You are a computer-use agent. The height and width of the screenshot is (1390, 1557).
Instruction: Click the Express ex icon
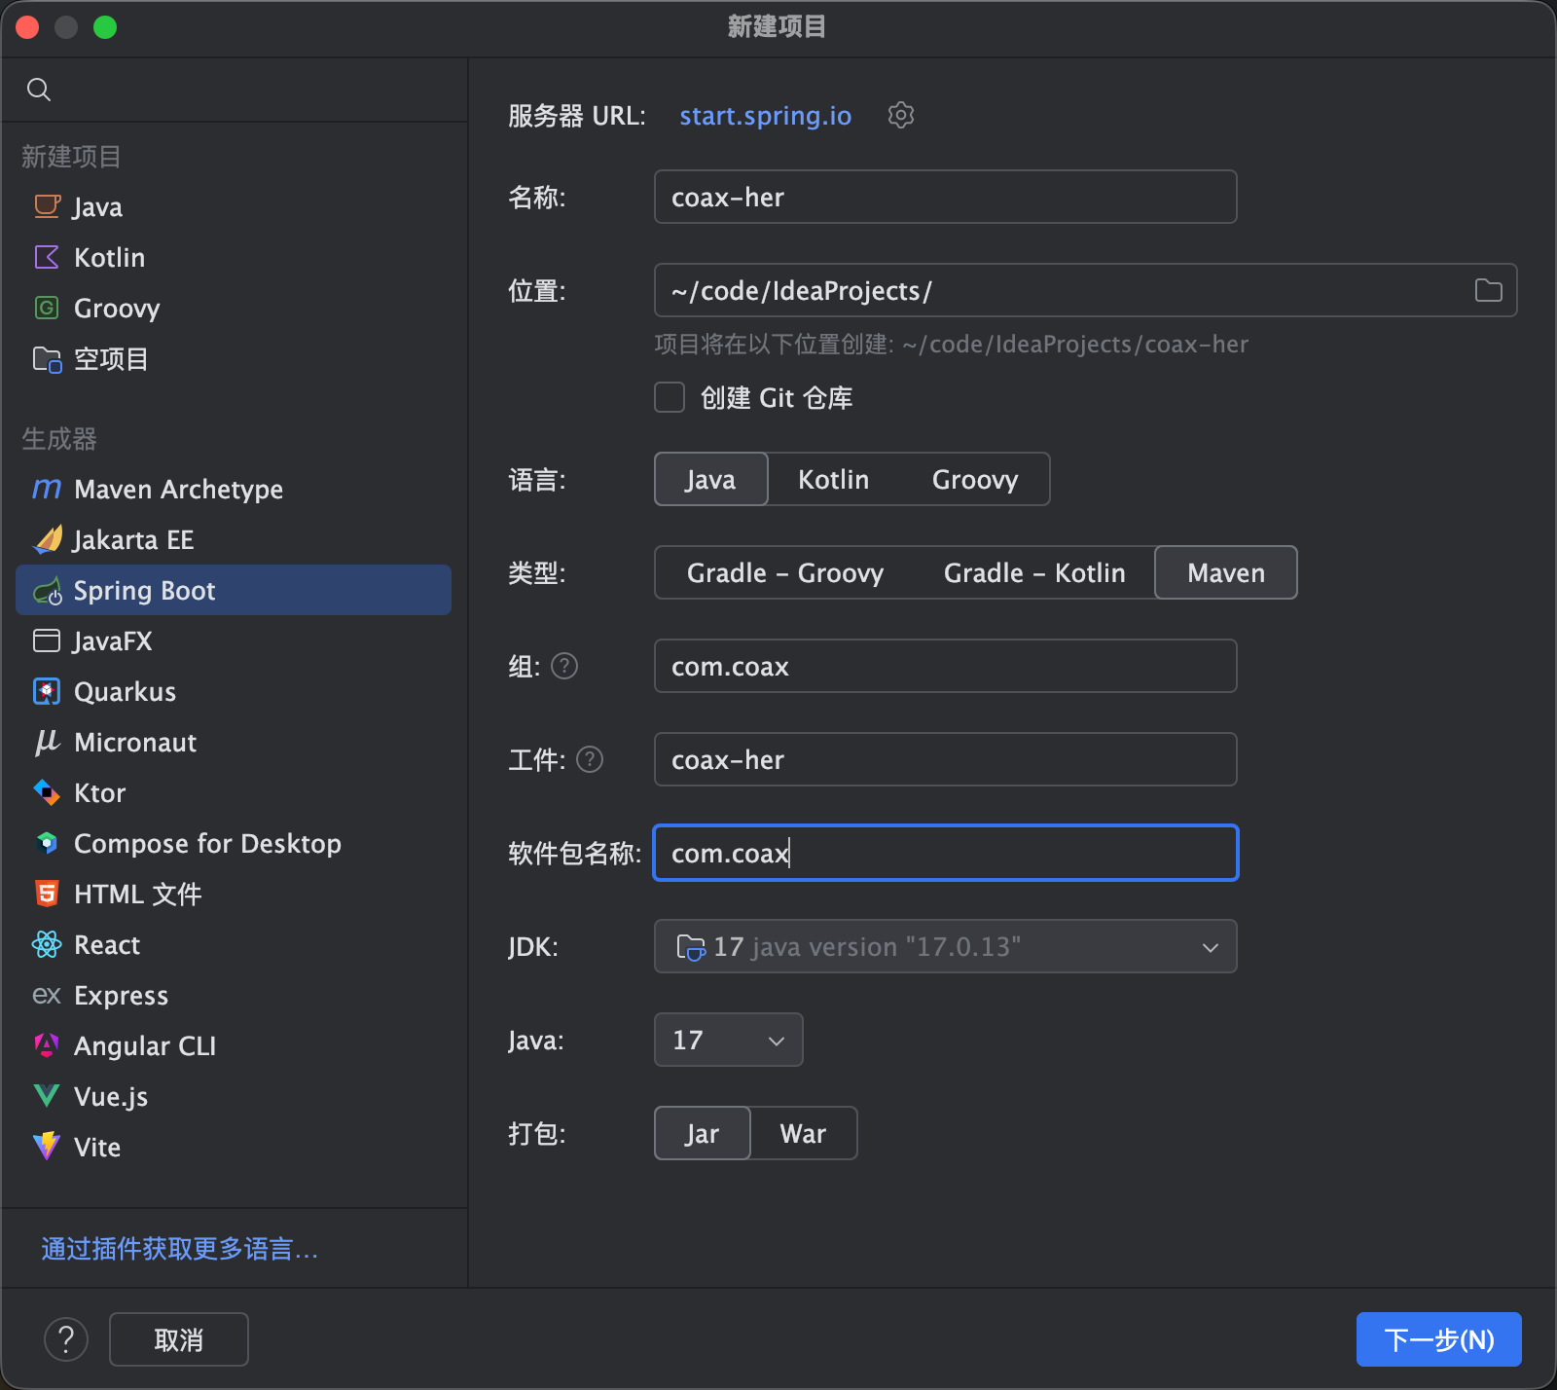47,995
